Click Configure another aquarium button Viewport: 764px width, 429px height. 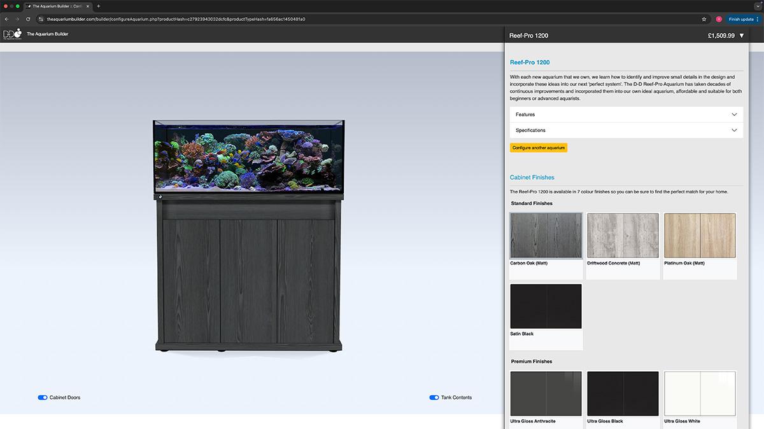[x=538, y=147]
